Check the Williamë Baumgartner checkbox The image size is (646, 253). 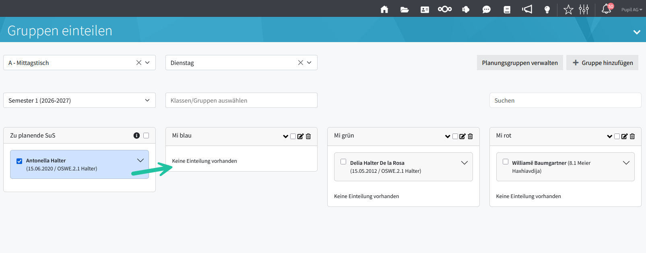[x=506, y=162]
